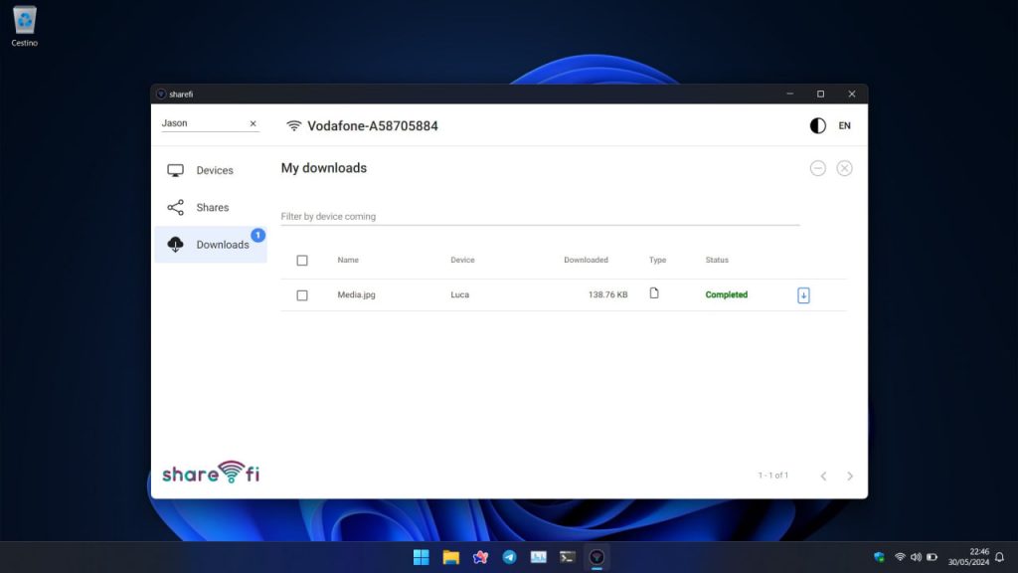
Task: Open the notification bell in system tray
Action: pyautogui.click(x=1000, y=557)
